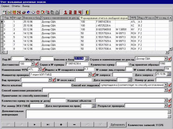Expand the 'Наличие объектов' dropdown
The image size is (173, 129).
[x=166, y=100]
